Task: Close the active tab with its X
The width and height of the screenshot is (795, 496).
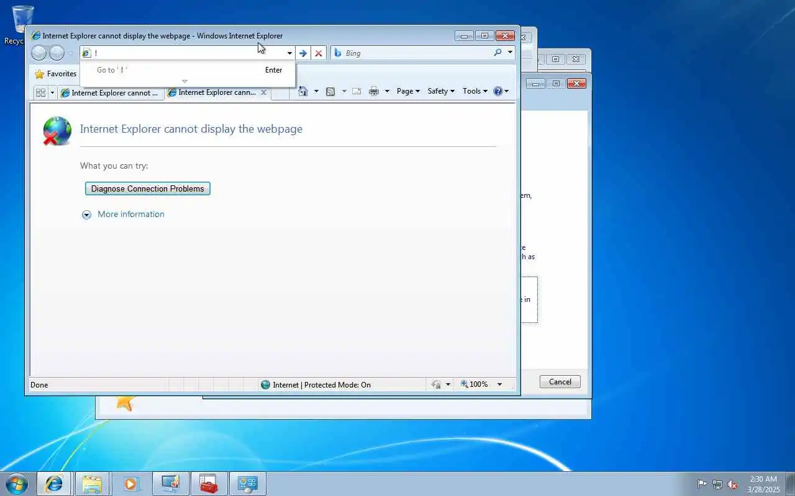Action: click(263, 92)
